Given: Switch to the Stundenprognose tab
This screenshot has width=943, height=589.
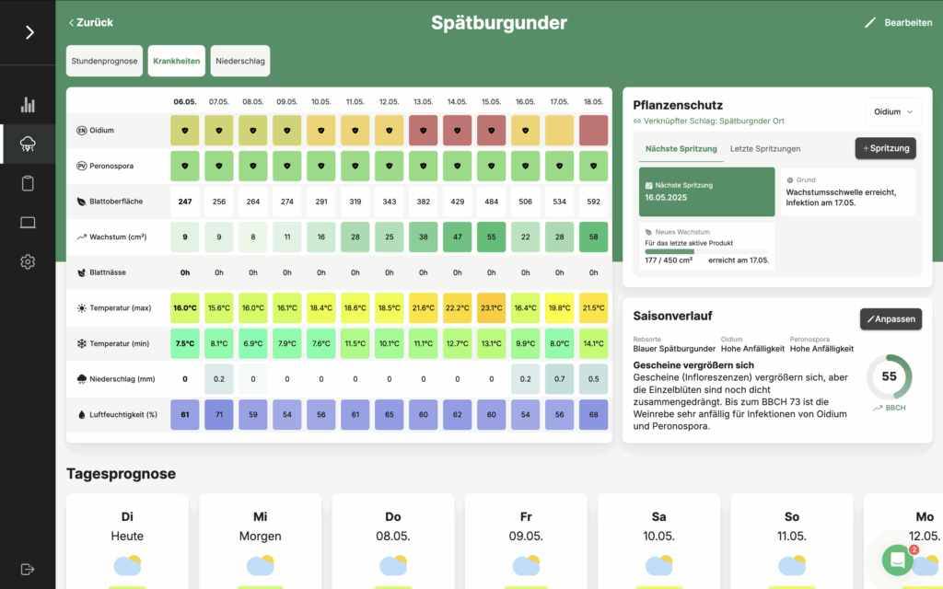Looking at the screenshot, I should 105,61.
